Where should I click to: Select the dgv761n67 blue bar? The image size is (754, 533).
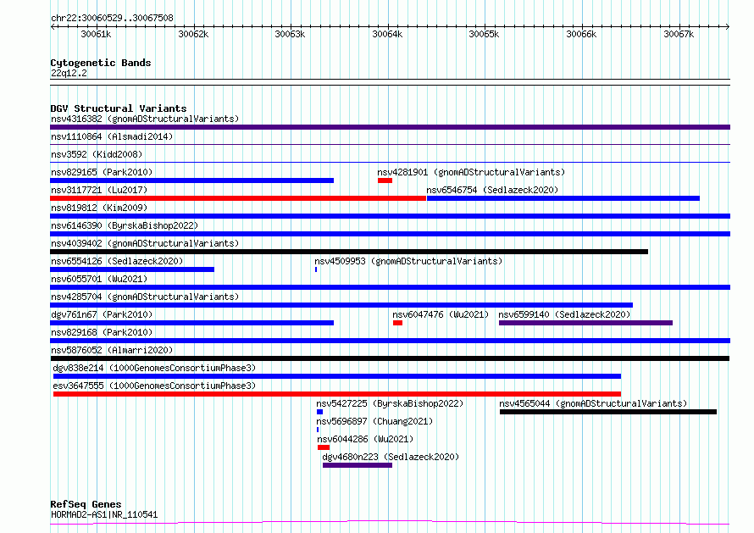tap(191, 323)
